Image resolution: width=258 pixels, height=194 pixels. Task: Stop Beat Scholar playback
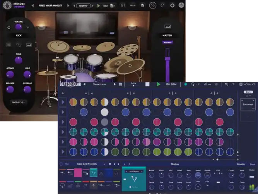147,84
